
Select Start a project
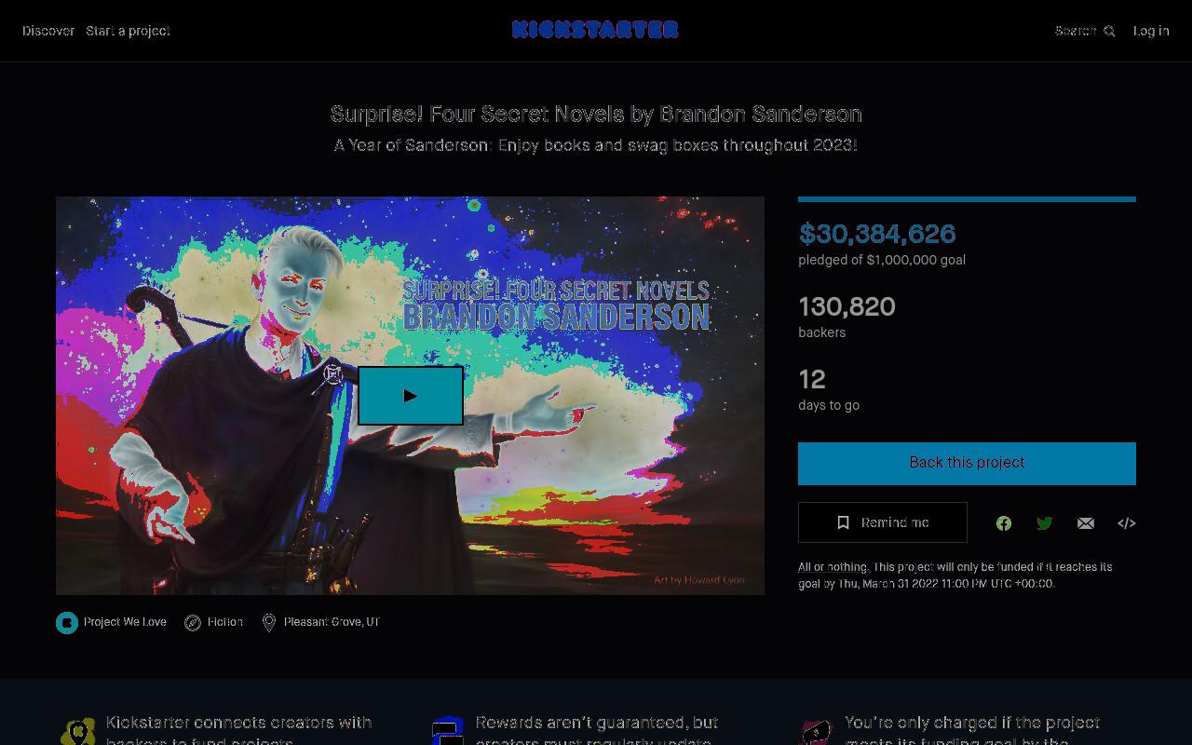(128, 31)
